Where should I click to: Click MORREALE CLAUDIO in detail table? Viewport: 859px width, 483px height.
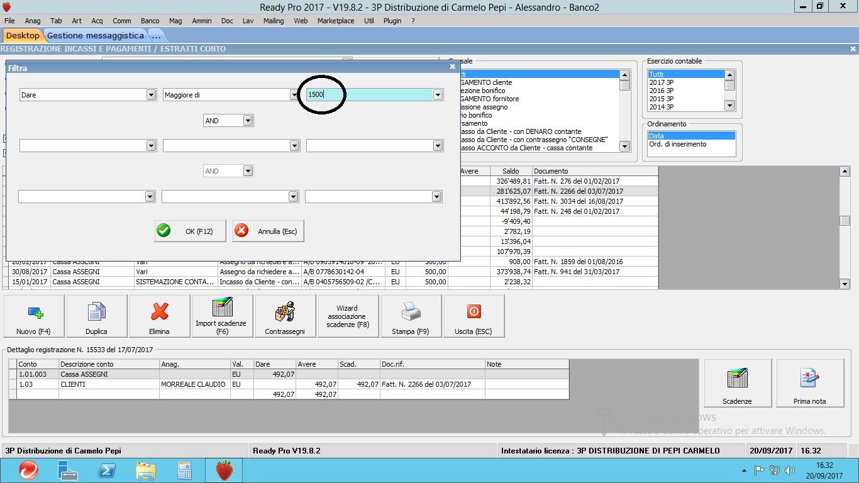pos(193,384)
